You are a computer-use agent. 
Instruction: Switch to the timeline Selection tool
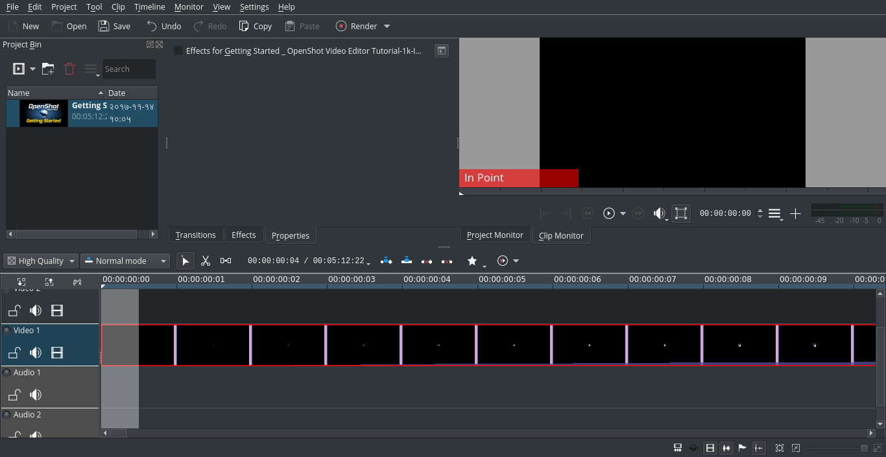coord(186,261)
